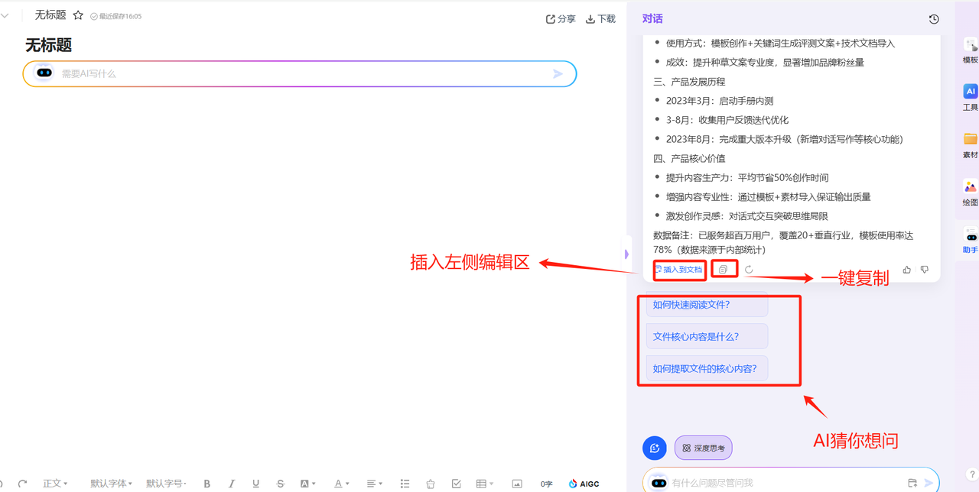
Task: Toggle 深度思考 deep thinking mode
Action: coord(703,448)
